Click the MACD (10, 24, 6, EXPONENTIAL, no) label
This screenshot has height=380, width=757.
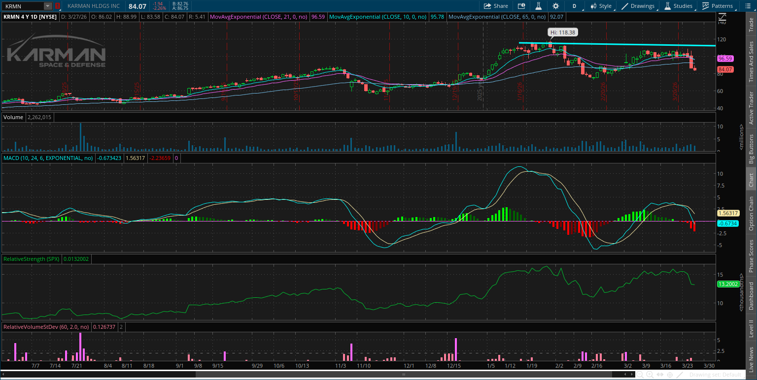48,158
